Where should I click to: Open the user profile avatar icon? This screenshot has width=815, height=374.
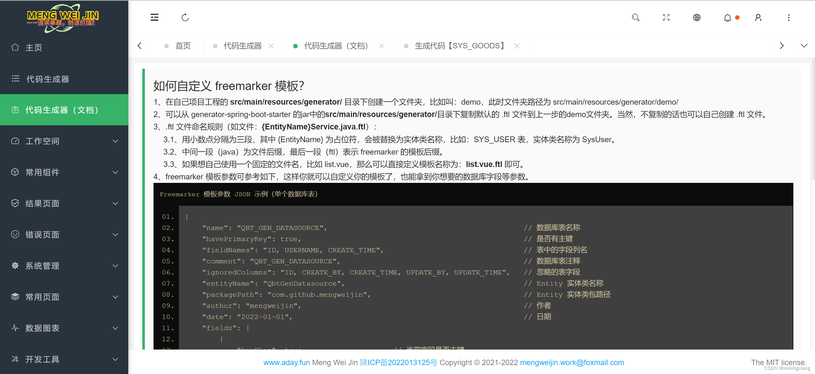click(x=758, y=17)
